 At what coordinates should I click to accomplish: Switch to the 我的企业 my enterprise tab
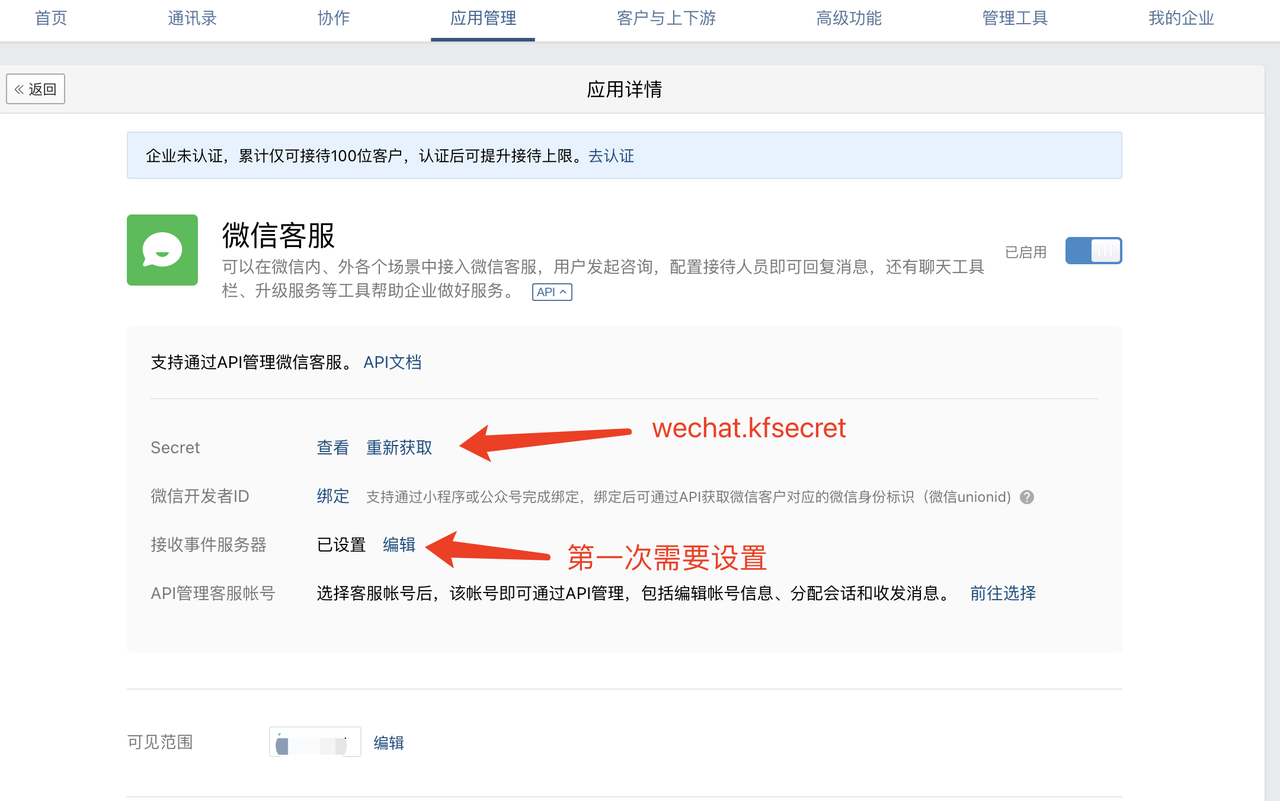1181,18
